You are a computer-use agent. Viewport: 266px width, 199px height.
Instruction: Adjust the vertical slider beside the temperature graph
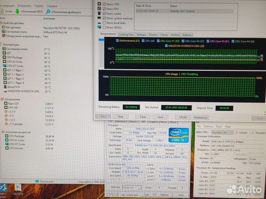pyautogui.click(x=101, y=40)
